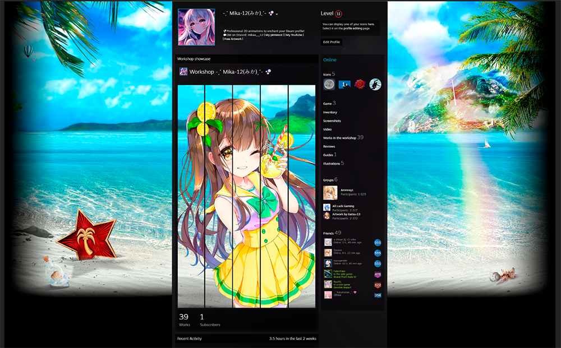
Task: Click the transgender friend avatar
Action: pos(328,263)
